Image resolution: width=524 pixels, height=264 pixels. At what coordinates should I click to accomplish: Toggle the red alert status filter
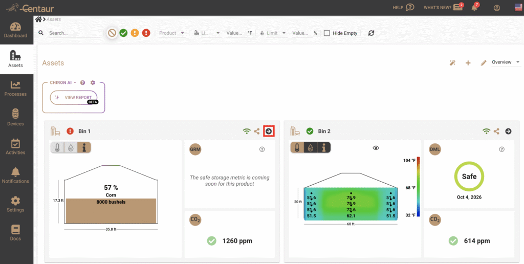click(x=146, y=33)
